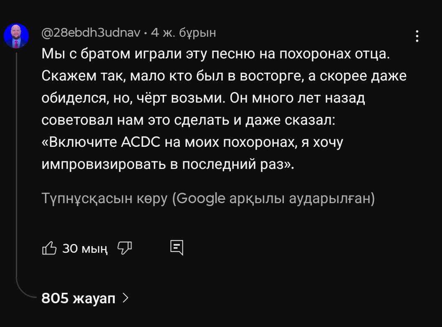Open the @28ebdh3udnav channel link

tap(92, 33)
